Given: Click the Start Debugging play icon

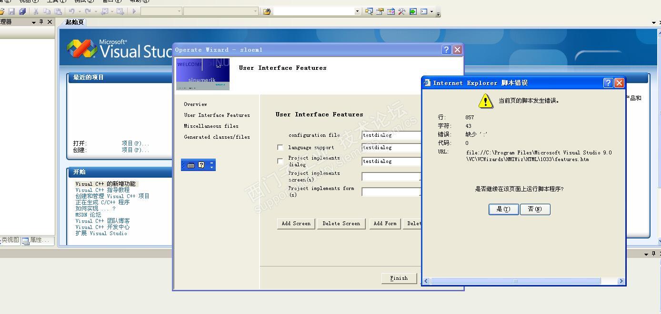Looking at the screenshot, I should point(134,11).
